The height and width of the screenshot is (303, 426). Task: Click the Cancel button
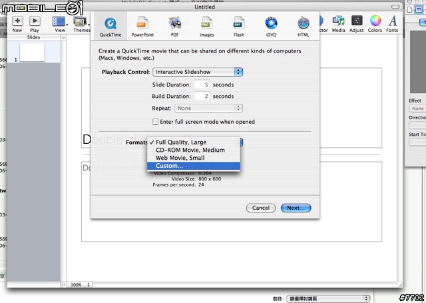tap(261, 208)
